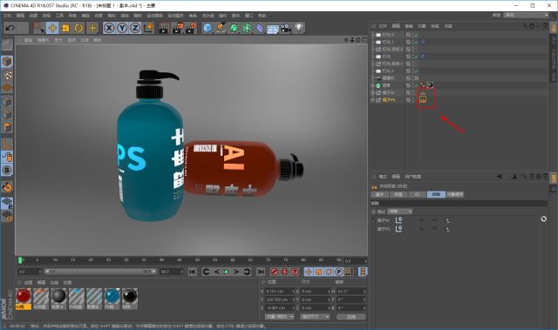The image size is (558, 330).
Task: Toggle visibility dots of the camera object row
Action: pyautogui.click(x=412, y=78)
